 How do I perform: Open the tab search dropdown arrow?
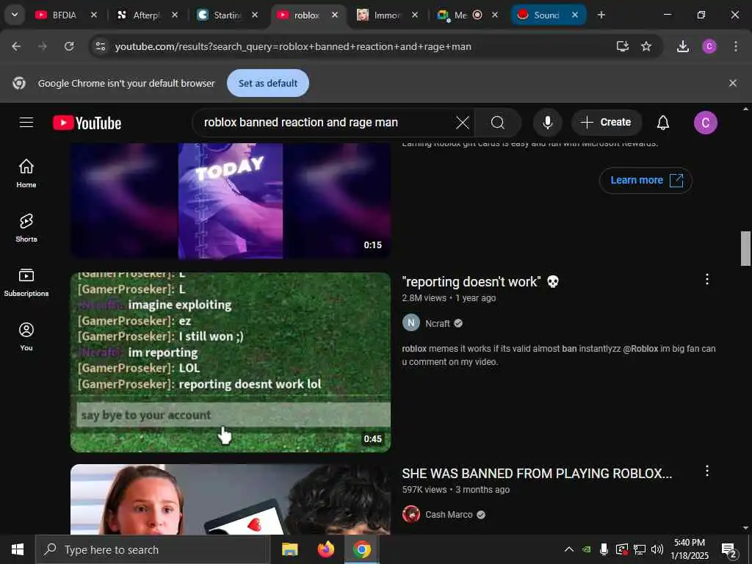tap(15, 15)
